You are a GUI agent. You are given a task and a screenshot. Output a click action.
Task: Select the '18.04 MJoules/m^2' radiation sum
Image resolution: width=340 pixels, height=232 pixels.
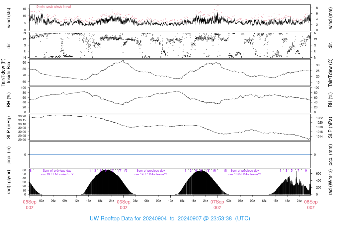click(x=248, y=174)
